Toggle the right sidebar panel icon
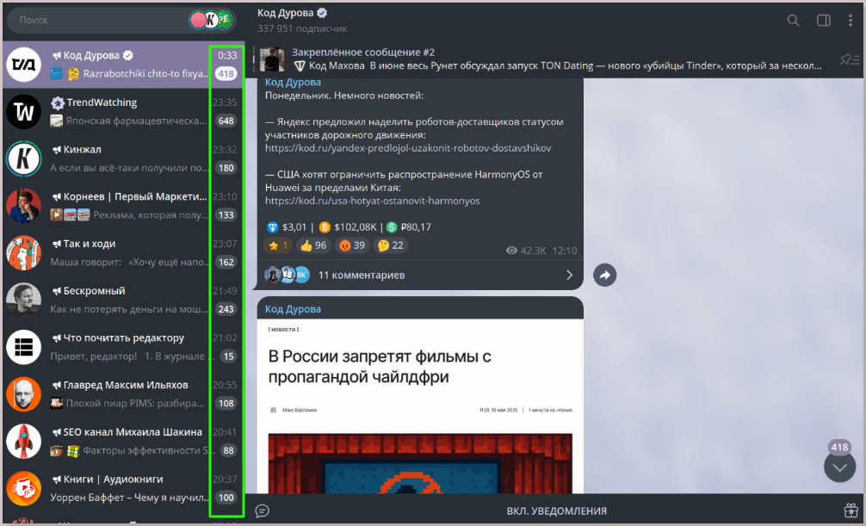Screen dimensions: 866x526 (x=824, y=21)
